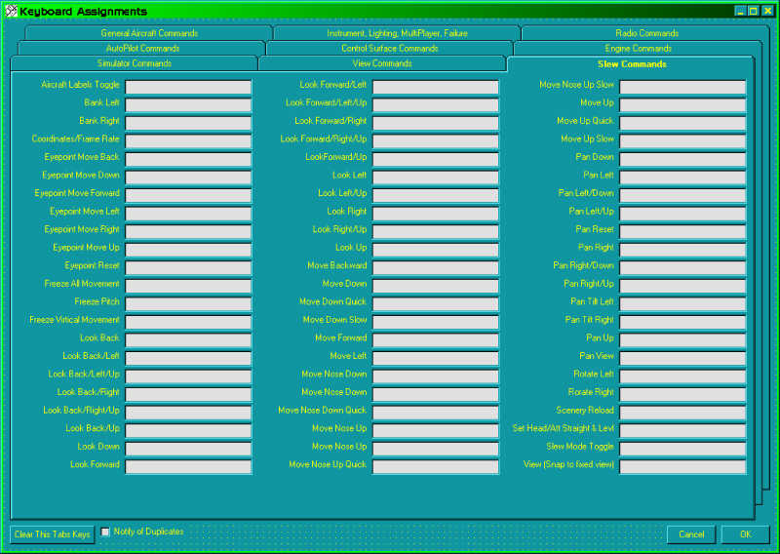
Task: Click the Slew Mode Toggle field
Action: (682, 449)
